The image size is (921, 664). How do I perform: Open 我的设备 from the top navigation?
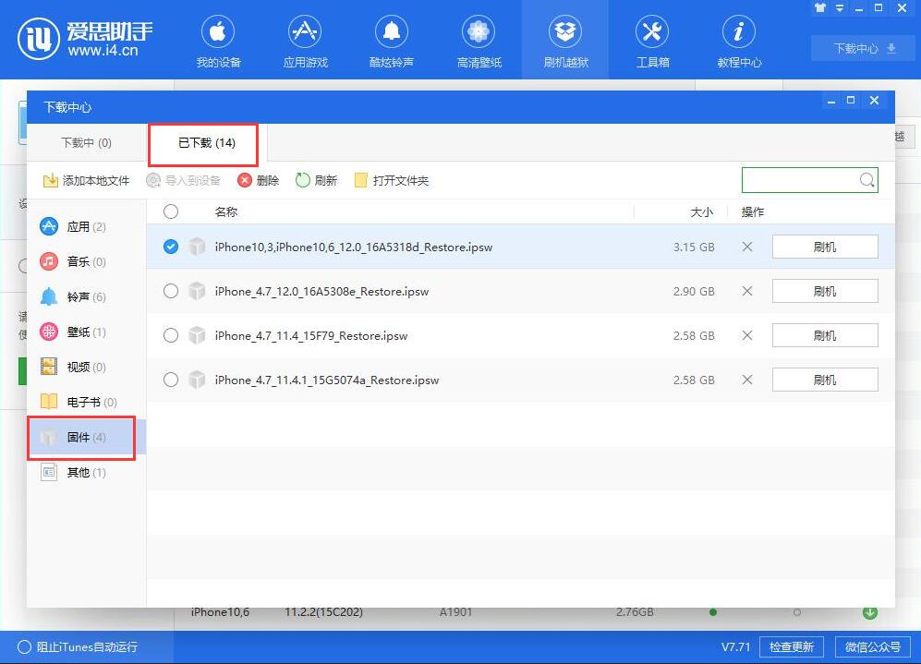coord(219,39)
